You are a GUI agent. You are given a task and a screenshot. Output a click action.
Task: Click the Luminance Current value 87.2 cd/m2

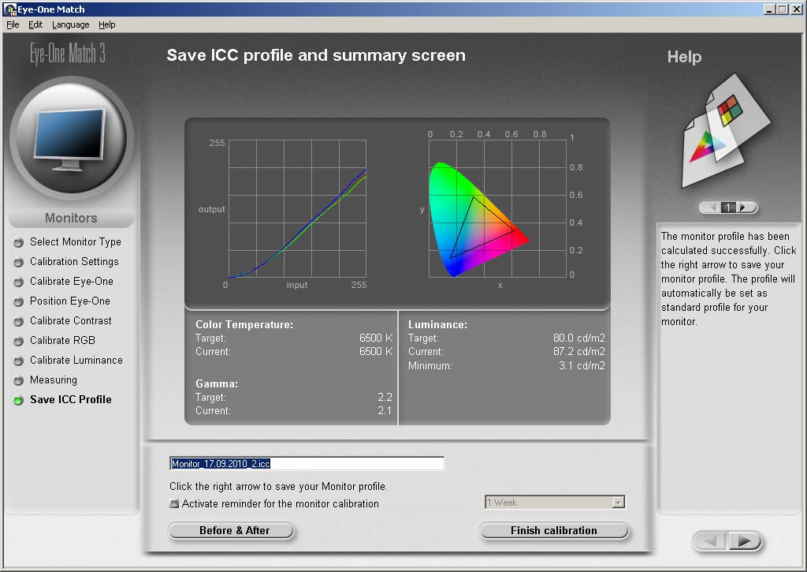[x=579, y=351]
